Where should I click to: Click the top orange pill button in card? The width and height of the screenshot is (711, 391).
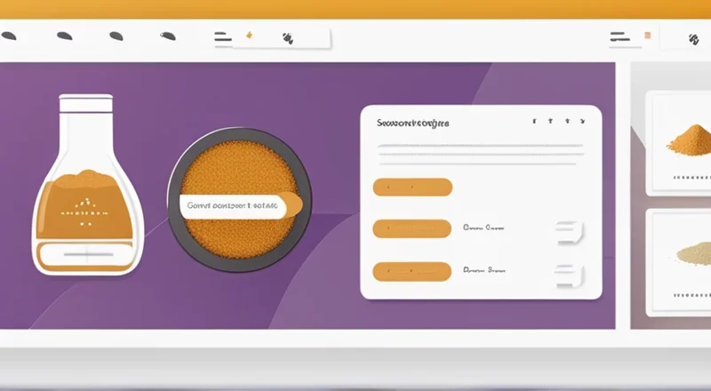(x=412, y=188)
